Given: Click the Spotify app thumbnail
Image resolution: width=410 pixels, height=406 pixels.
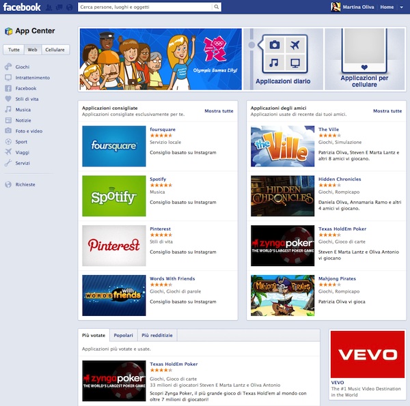Looking at the screenshot, I should pyautogui.click(x=114, y=196).
